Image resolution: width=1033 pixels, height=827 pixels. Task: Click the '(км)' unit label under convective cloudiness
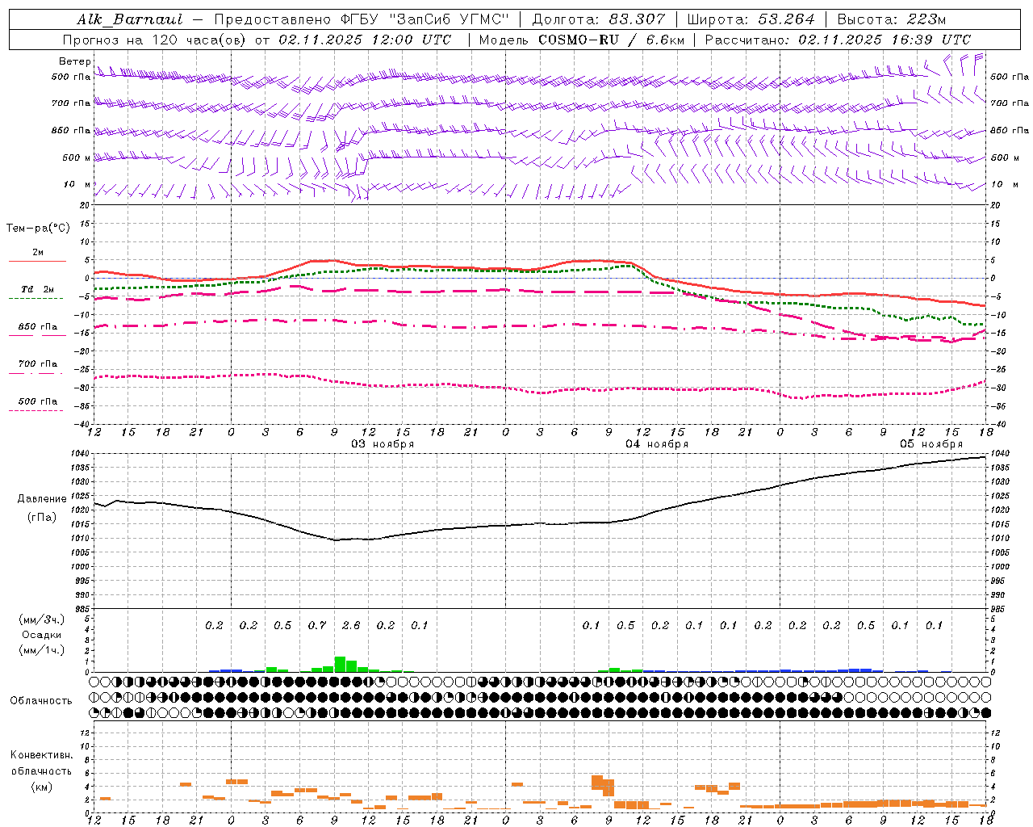coord(41,787)
